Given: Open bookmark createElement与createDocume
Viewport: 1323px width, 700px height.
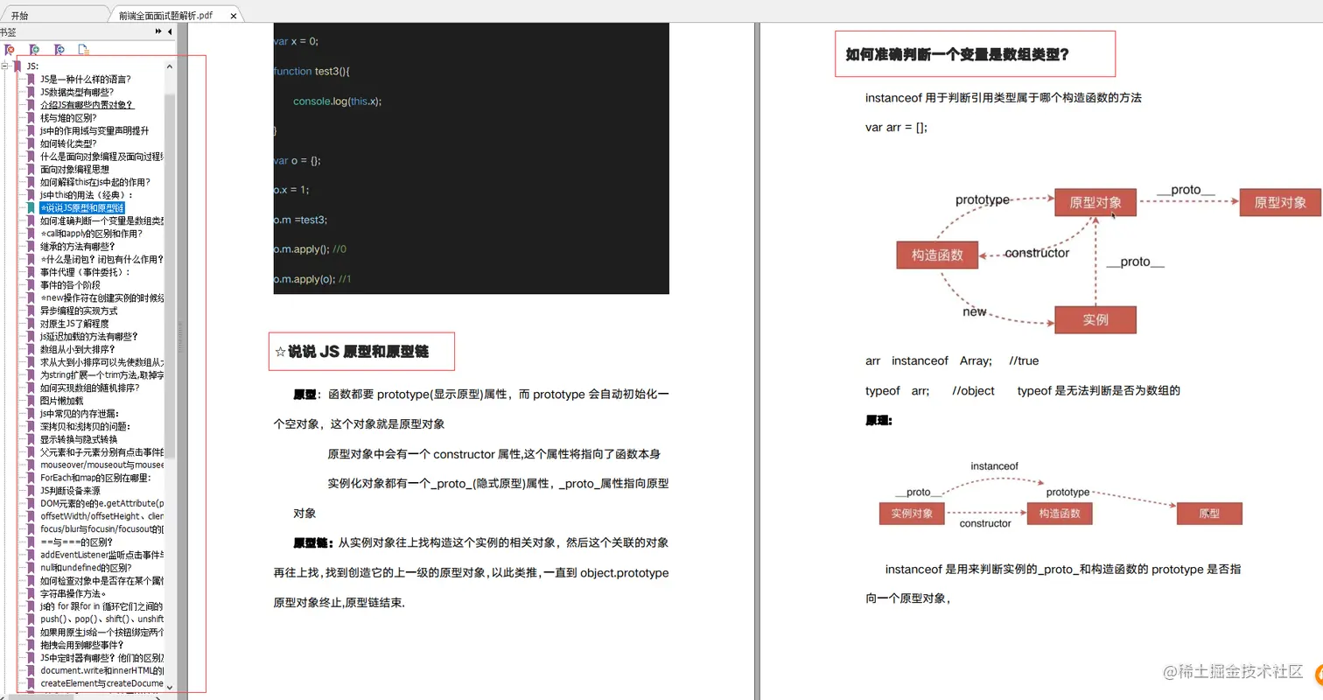Looking at the screenshot, I should click(101, 683).
